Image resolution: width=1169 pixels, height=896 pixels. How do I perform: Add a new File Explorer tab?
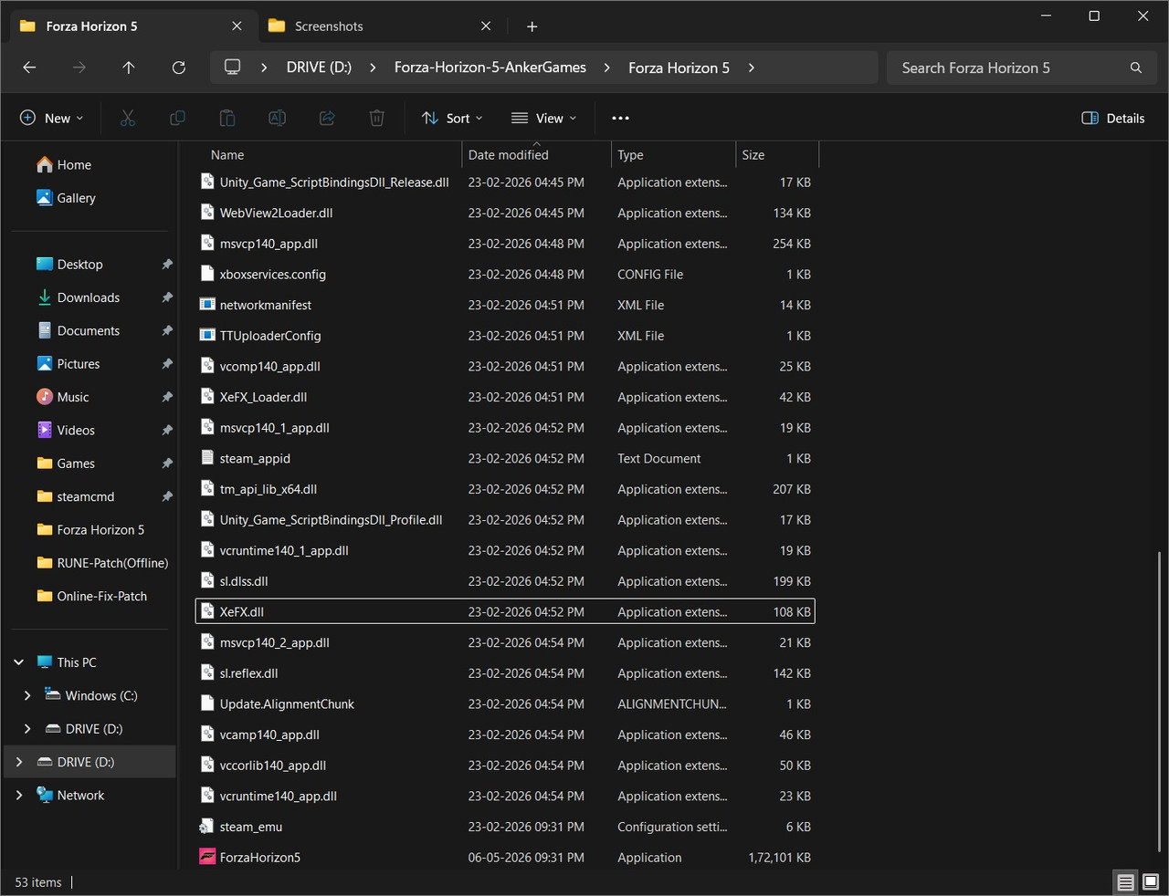point(532,26)
